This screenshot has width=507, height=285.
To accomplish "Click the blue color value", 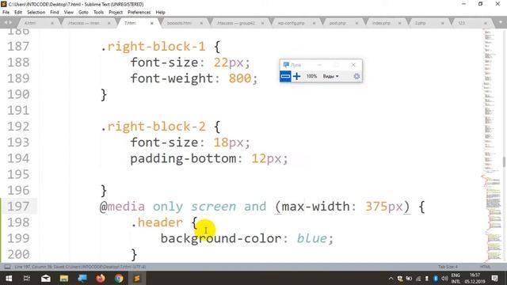I will pyautogui.click(x=312, y=238).
